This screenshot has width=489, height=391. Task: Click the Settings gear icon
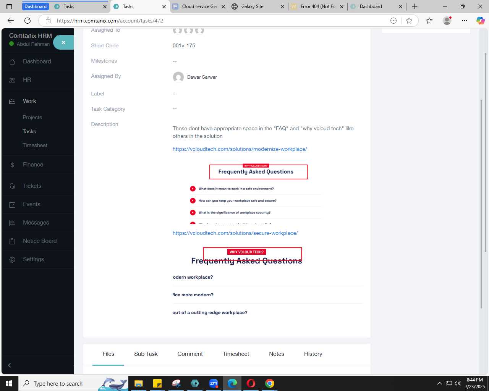point(12,259)
